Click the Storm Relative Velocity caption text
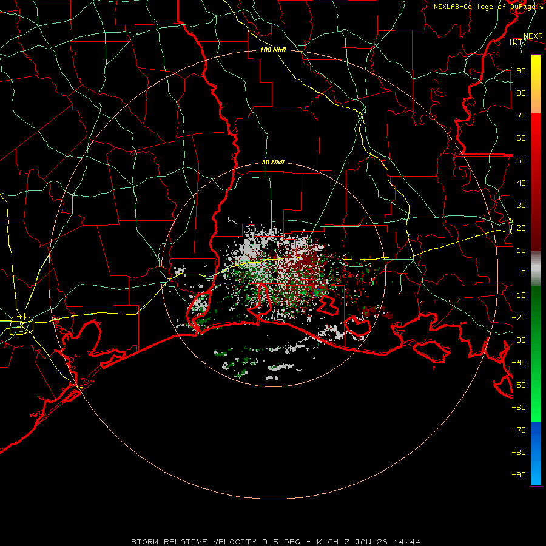Screen dimensions: 546x546 (x=275, y=542)
